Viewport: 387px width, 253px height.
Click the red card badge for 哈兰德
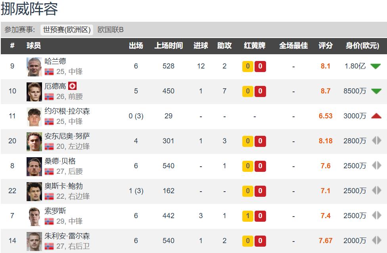click(x=260, y=66)
